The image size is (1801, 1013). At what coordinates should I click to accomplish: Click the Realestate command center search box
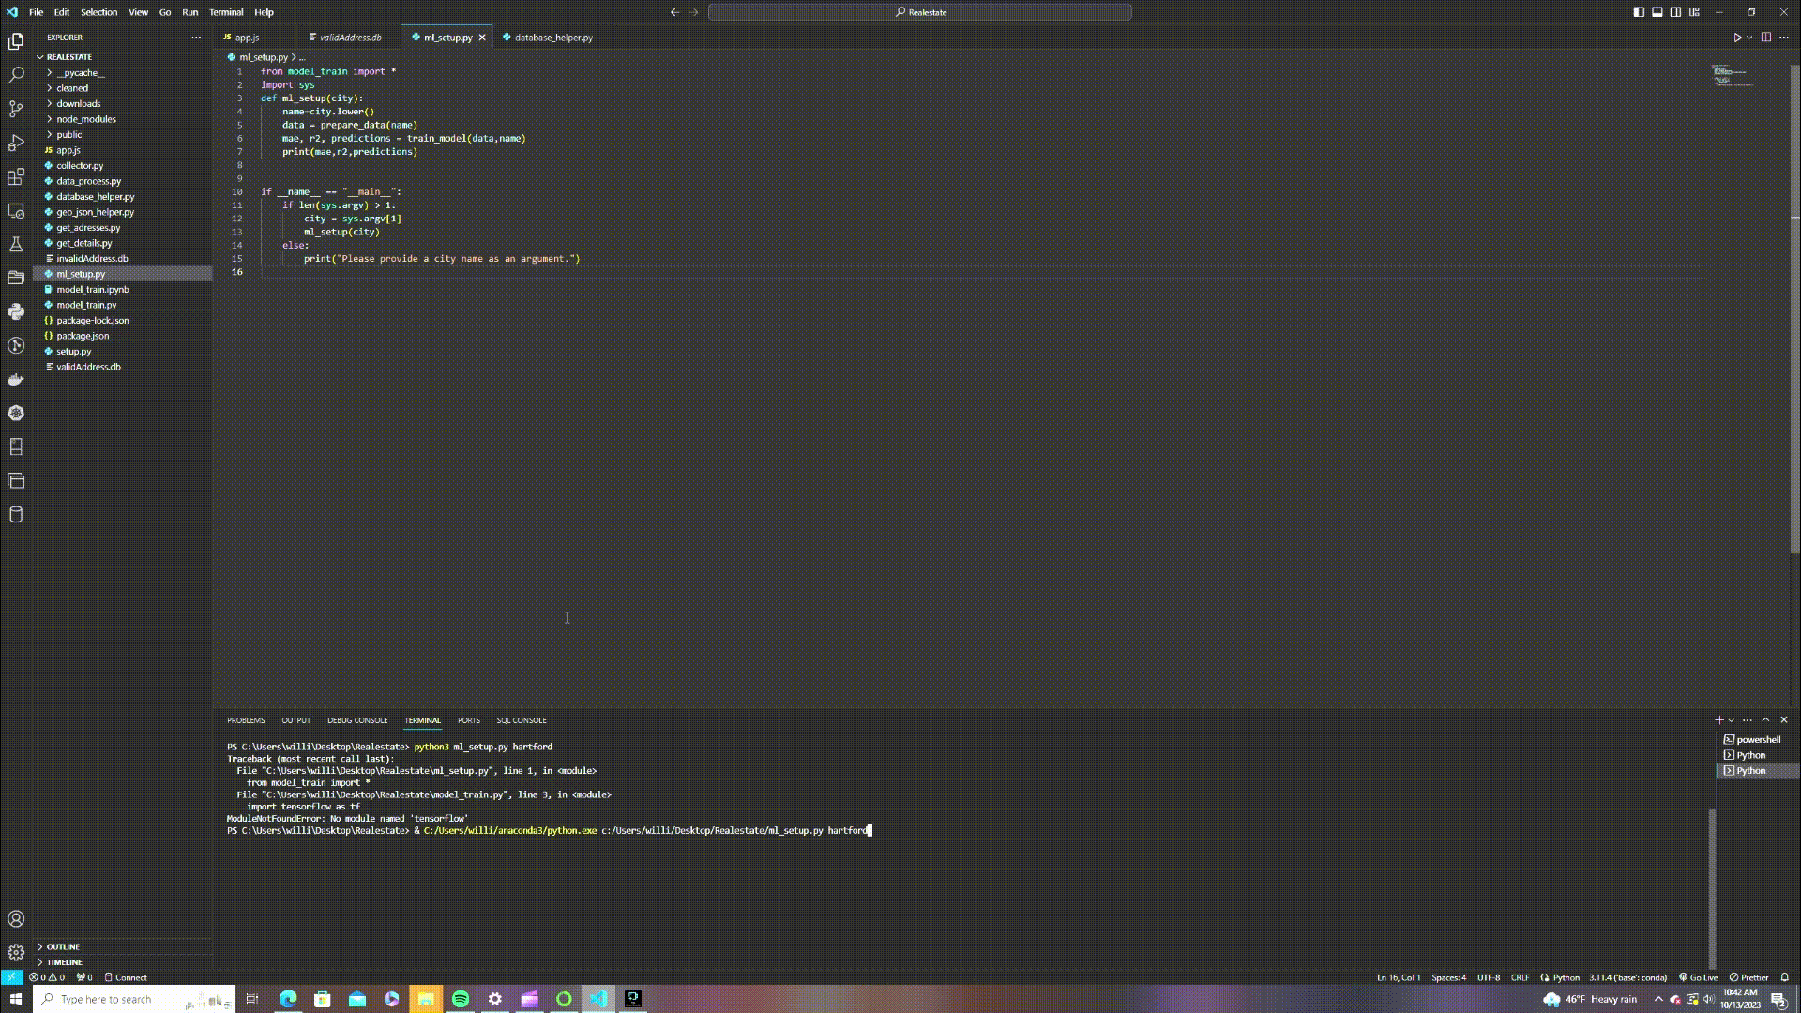[919, 12]
